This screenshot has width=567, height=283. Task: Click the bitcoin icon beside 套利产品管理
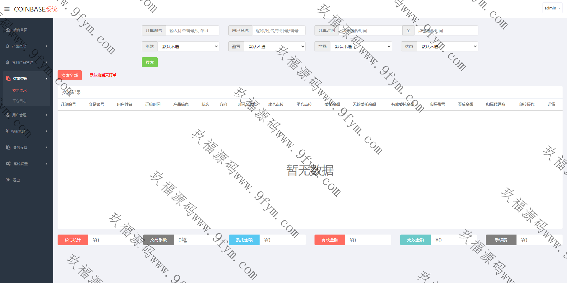pos(7,62)
